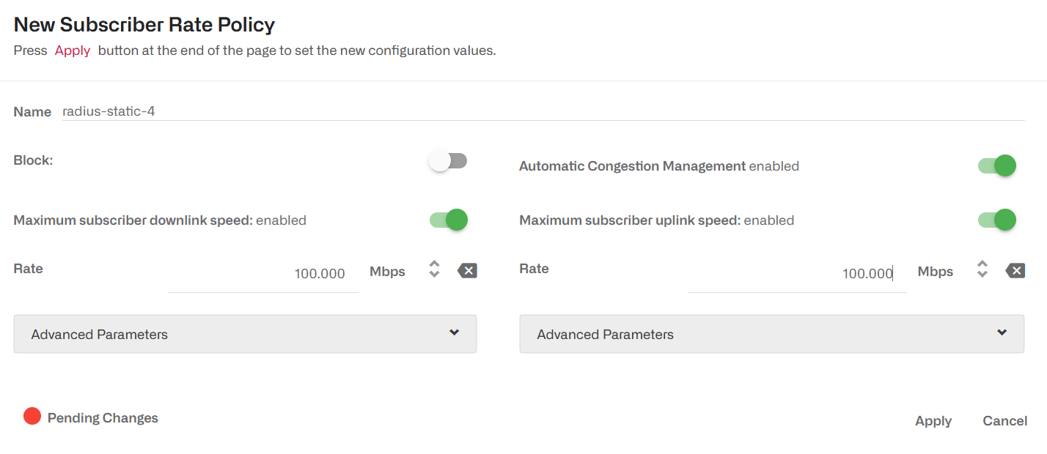Click the Name field containing radius-static-4
This screenshot has height=454, width=1047.
point(543,111)
